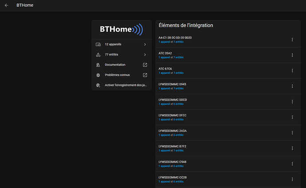
Task: Open the 1 appareil link under LYWSD03MMC 0FEC
Action: tap(164, 120)
